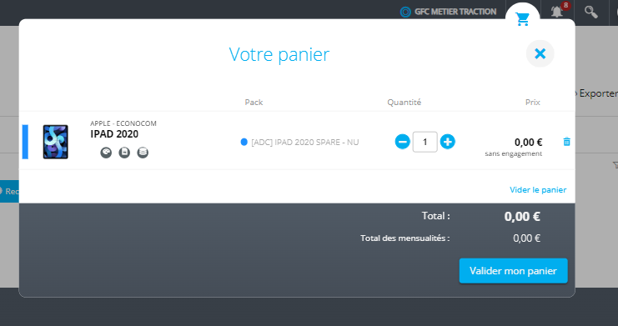
Task: Click the iPad 2020 product thumbnail
Action: 56,142
